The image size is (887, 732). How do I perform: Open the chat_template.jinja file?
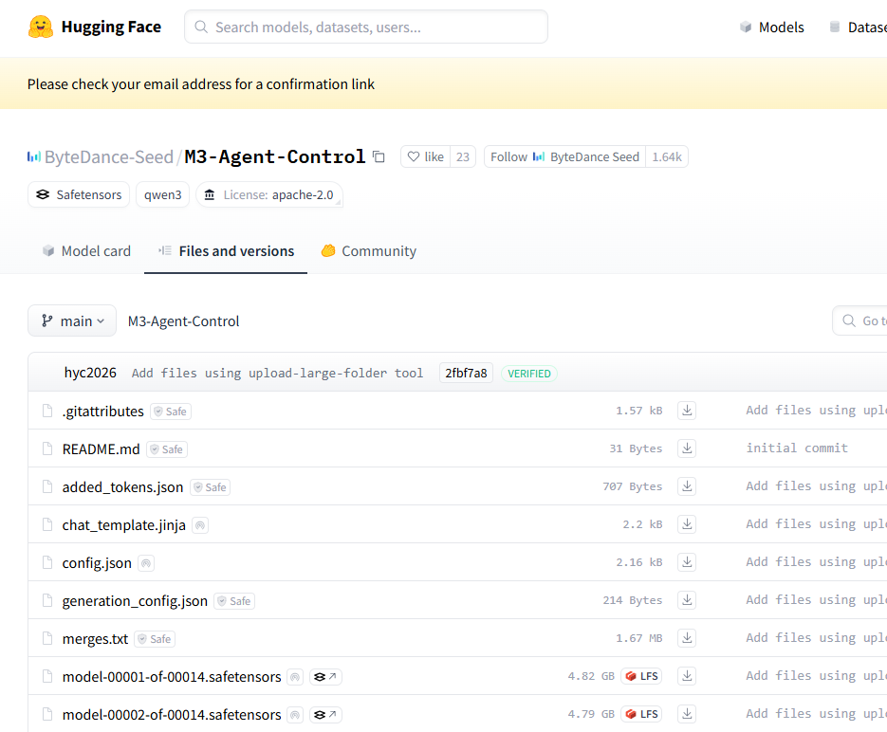[123, 524]
